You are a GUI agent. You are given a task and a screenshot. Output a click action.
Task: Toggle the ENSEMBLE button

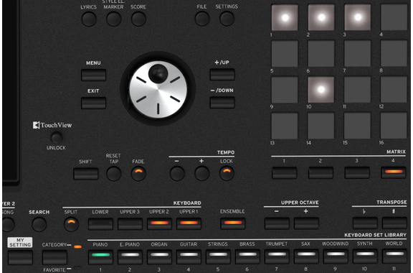coord(232,223)
